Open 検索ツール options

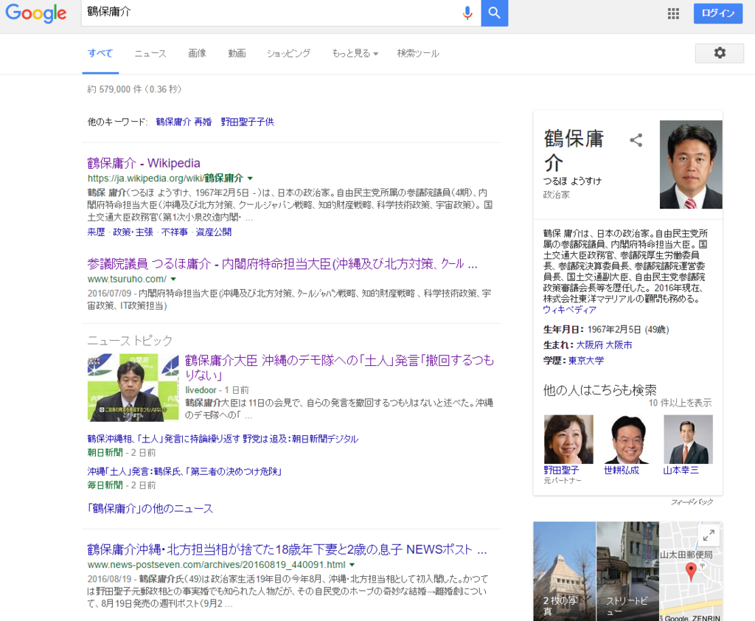418,54
